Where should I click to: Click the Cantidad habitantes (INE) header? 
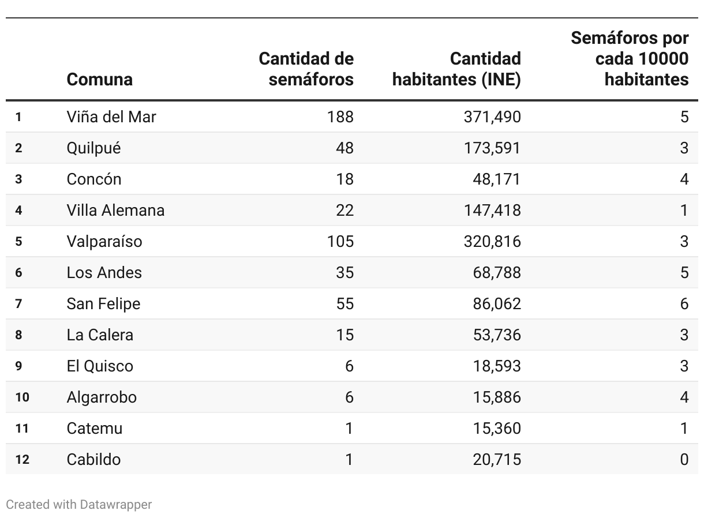tap(456, 69)
